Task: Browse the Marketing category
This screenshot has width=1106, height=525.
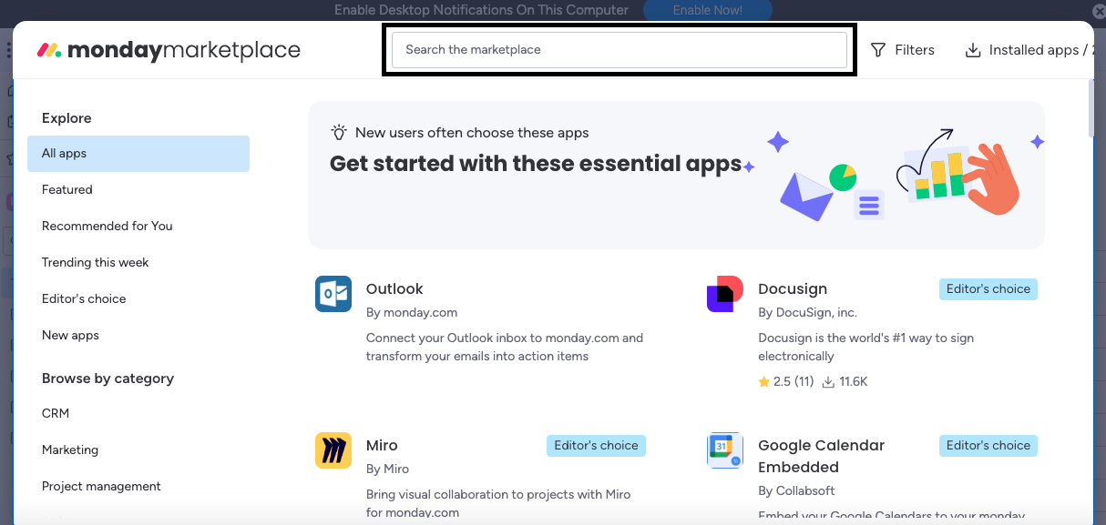Action: pyautogui.click(x=70, y=450)
